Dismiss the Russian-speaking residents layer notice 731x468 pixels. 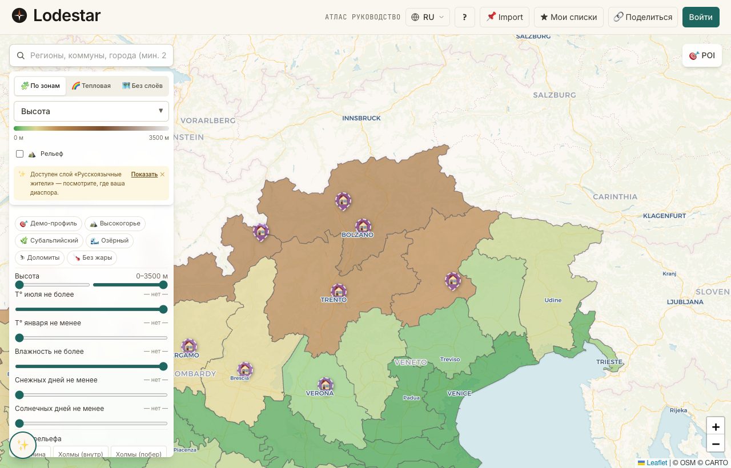[162, 174]
